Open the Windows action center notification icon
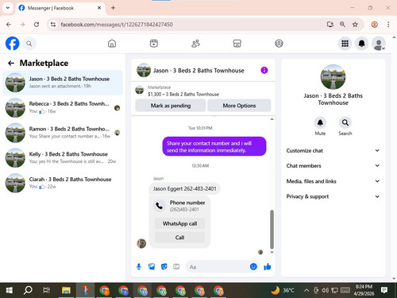This screenshot has height=298, width=397. [x=384, y=290]
